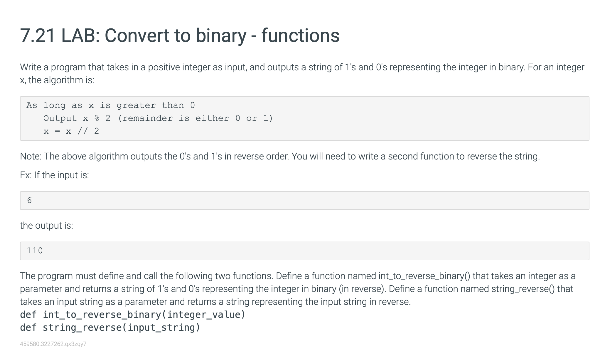
Task: Click the 'Output x % 2' line
Action: (x=158, y=118)
